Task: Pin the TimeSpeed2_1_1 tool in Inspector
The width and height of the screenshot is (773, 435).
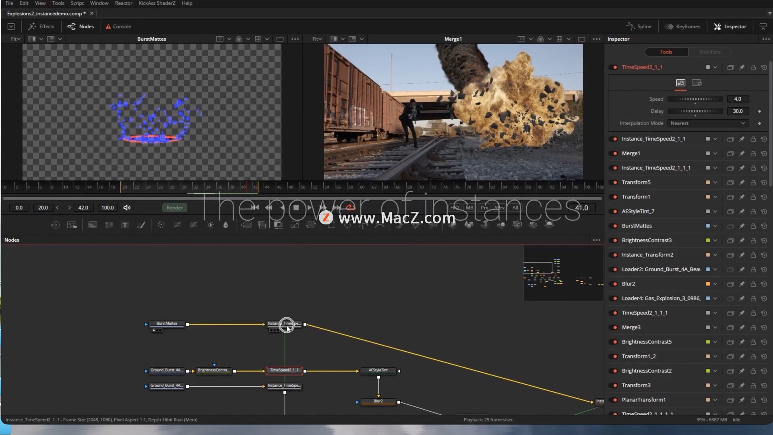Action: 742,67
